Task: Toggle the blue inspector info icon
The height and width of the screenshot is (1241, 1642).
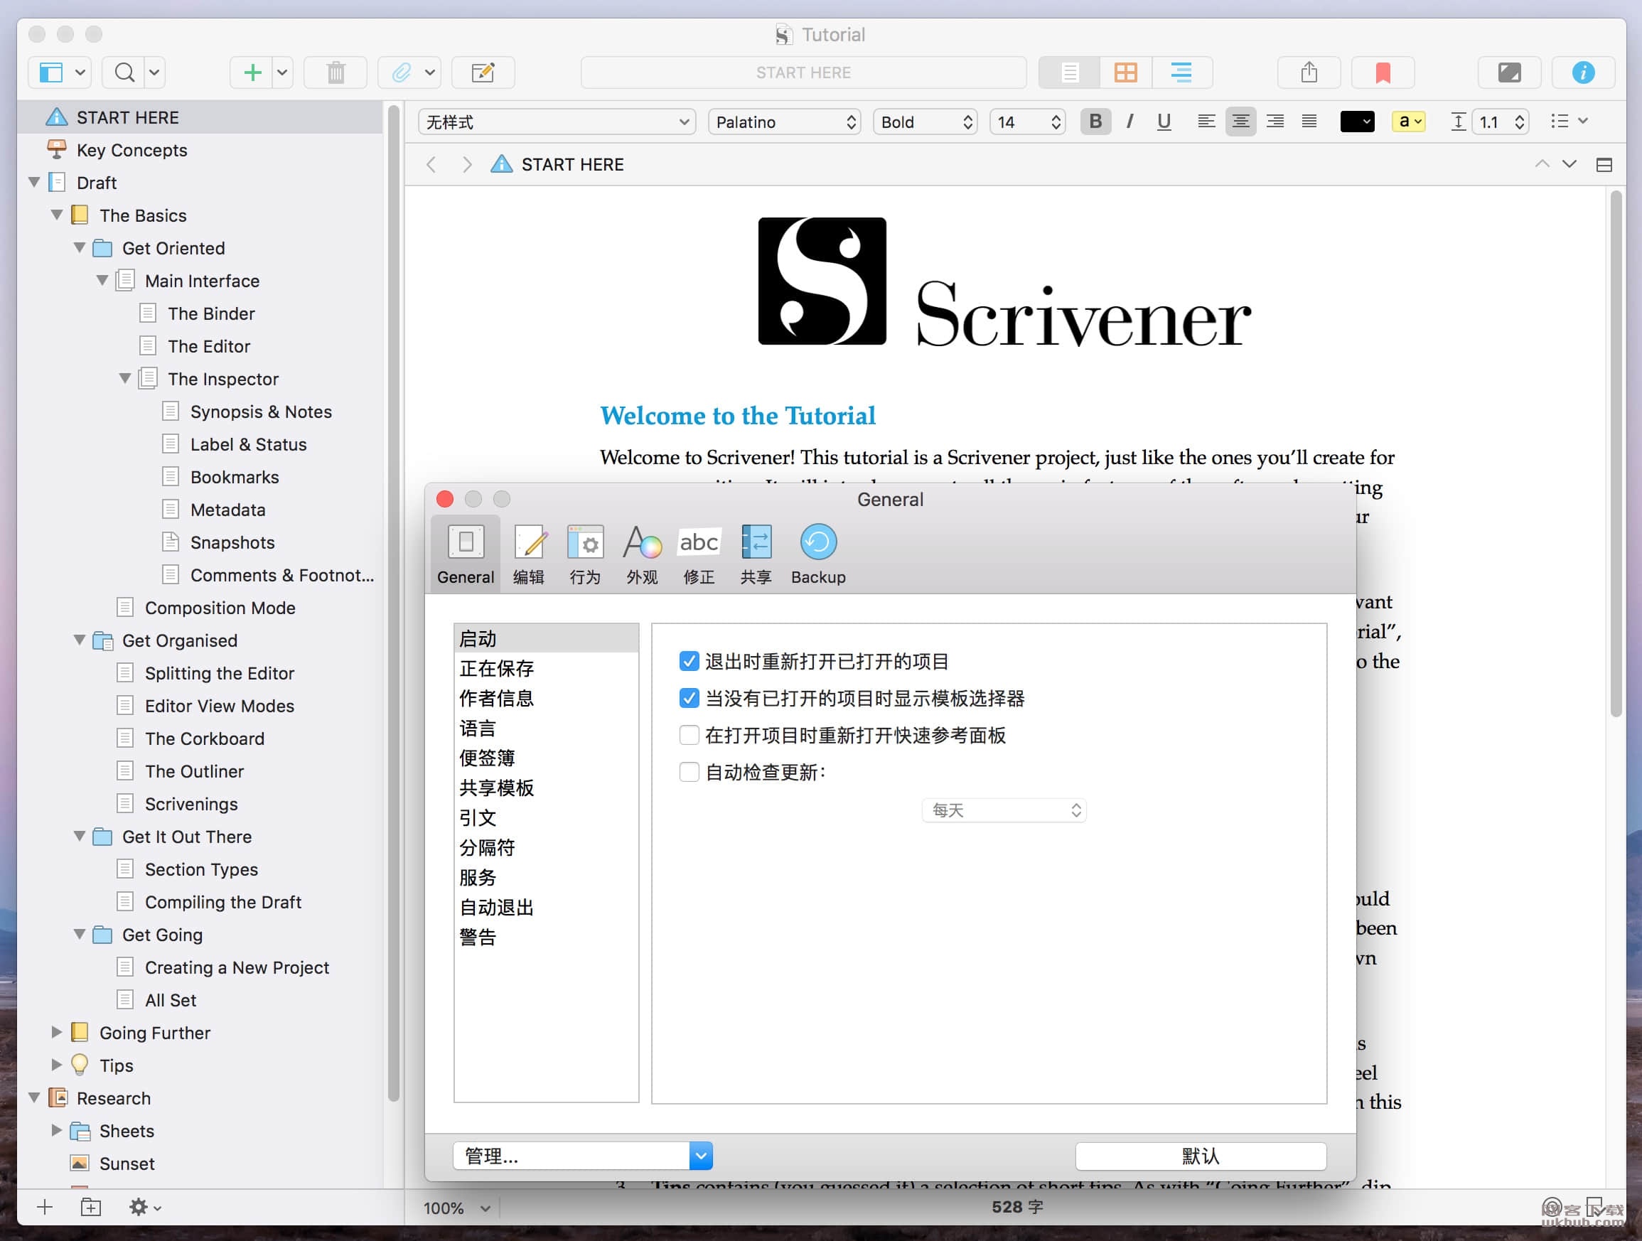Action: (1584, 72)
